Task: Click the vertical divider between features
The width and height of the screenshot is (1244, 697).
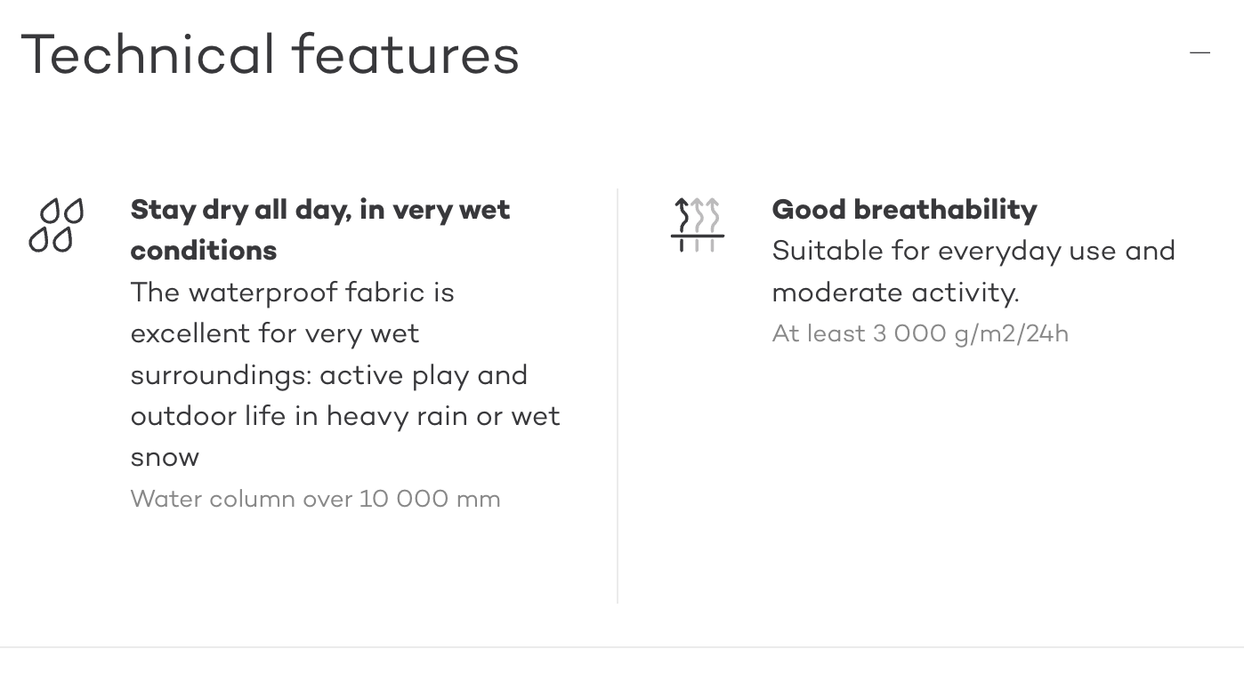Action: coord(618,396)
